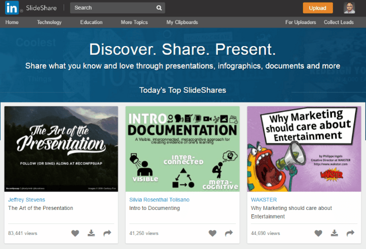Click the SlideShare wordmark link

click(x=41, y=8)
